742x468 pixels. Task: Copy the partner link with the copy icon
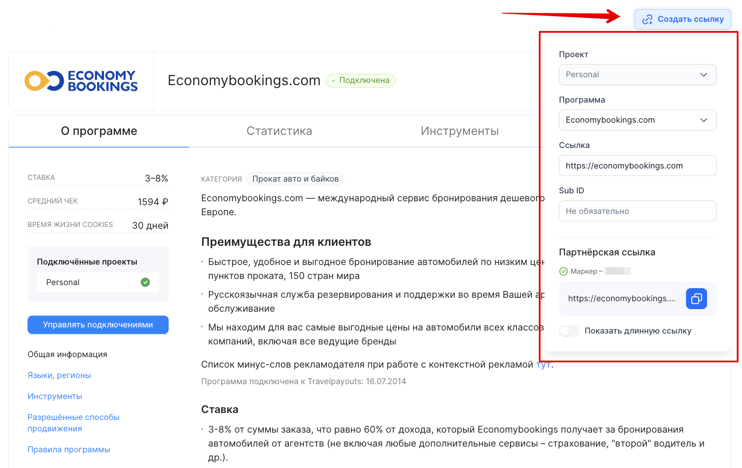pyautogui.click(x=697, y=299)
